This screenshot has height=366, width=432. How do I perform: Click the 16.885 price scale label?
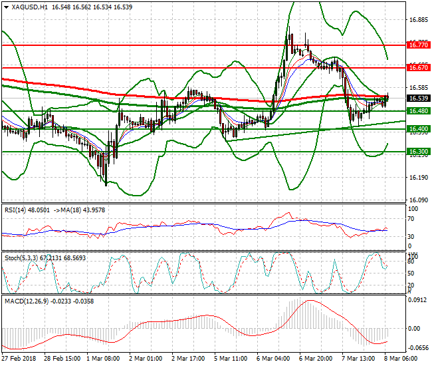418,20
